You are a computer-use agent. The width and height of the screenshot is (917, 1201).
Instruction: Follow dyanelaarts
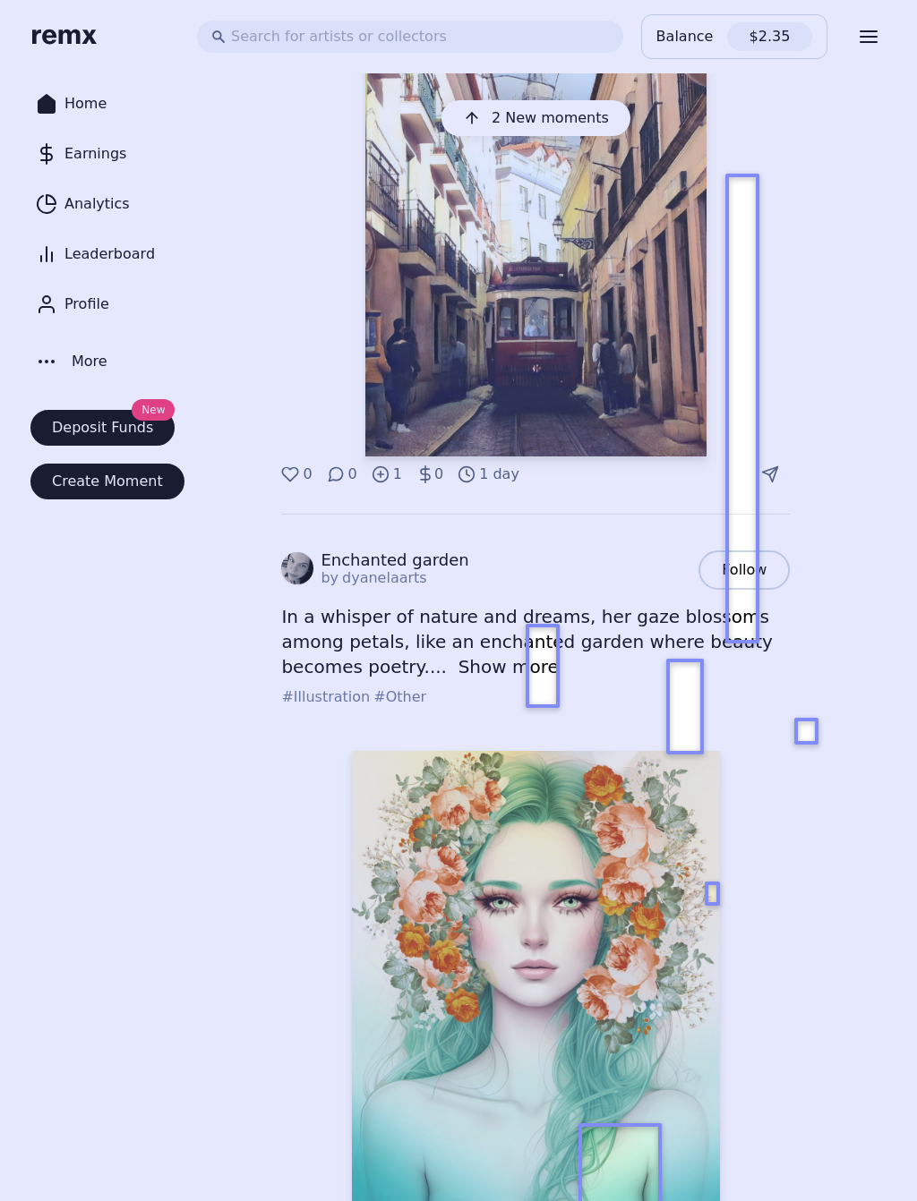pyautogui.click(x=744, y=570)
